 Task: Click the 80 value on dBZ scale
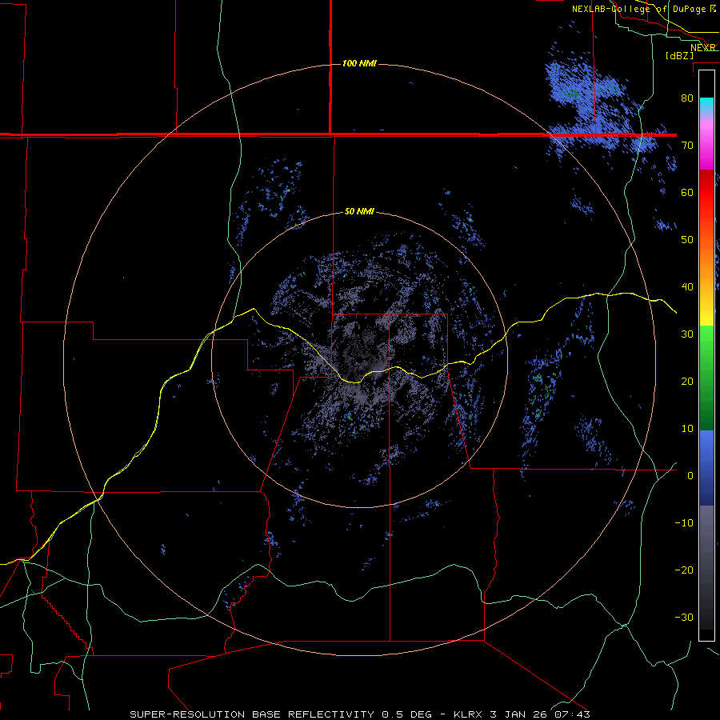tap(687, 98)
